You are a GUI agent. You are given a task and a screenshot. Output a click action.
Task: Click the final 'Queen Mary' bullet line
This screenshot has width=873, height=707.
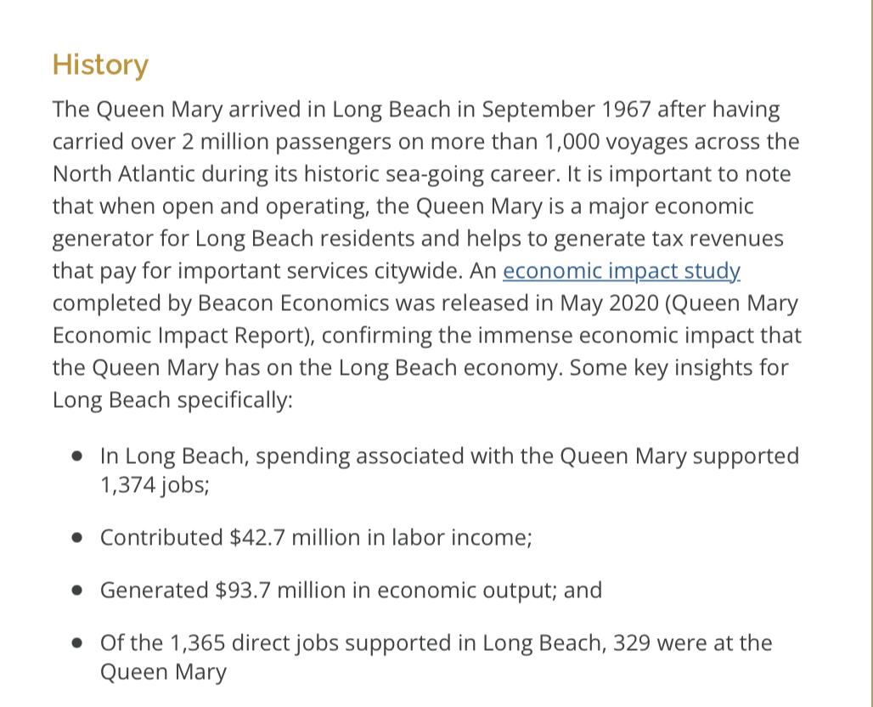click(x=163, y=672)
